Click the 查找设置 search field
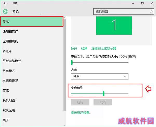Screen dimensions: 156x127 point(124,11)
